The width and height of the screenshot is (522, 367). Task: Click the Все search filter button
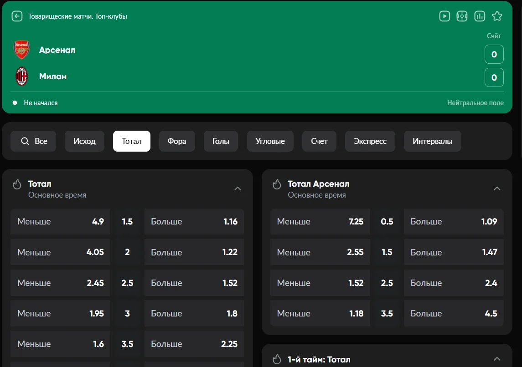click(x=34, y=141)
